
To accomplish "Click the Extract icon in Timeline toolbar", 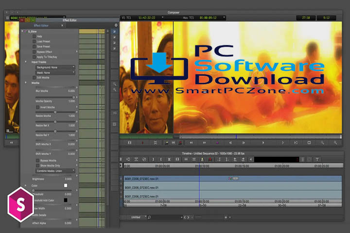I will point(194,159).
